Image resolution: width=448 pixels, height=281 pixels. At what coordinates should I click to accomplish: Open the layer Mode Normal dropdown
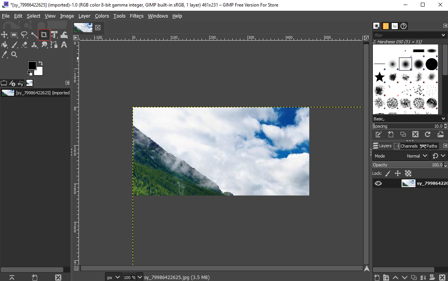click(417, 156)
